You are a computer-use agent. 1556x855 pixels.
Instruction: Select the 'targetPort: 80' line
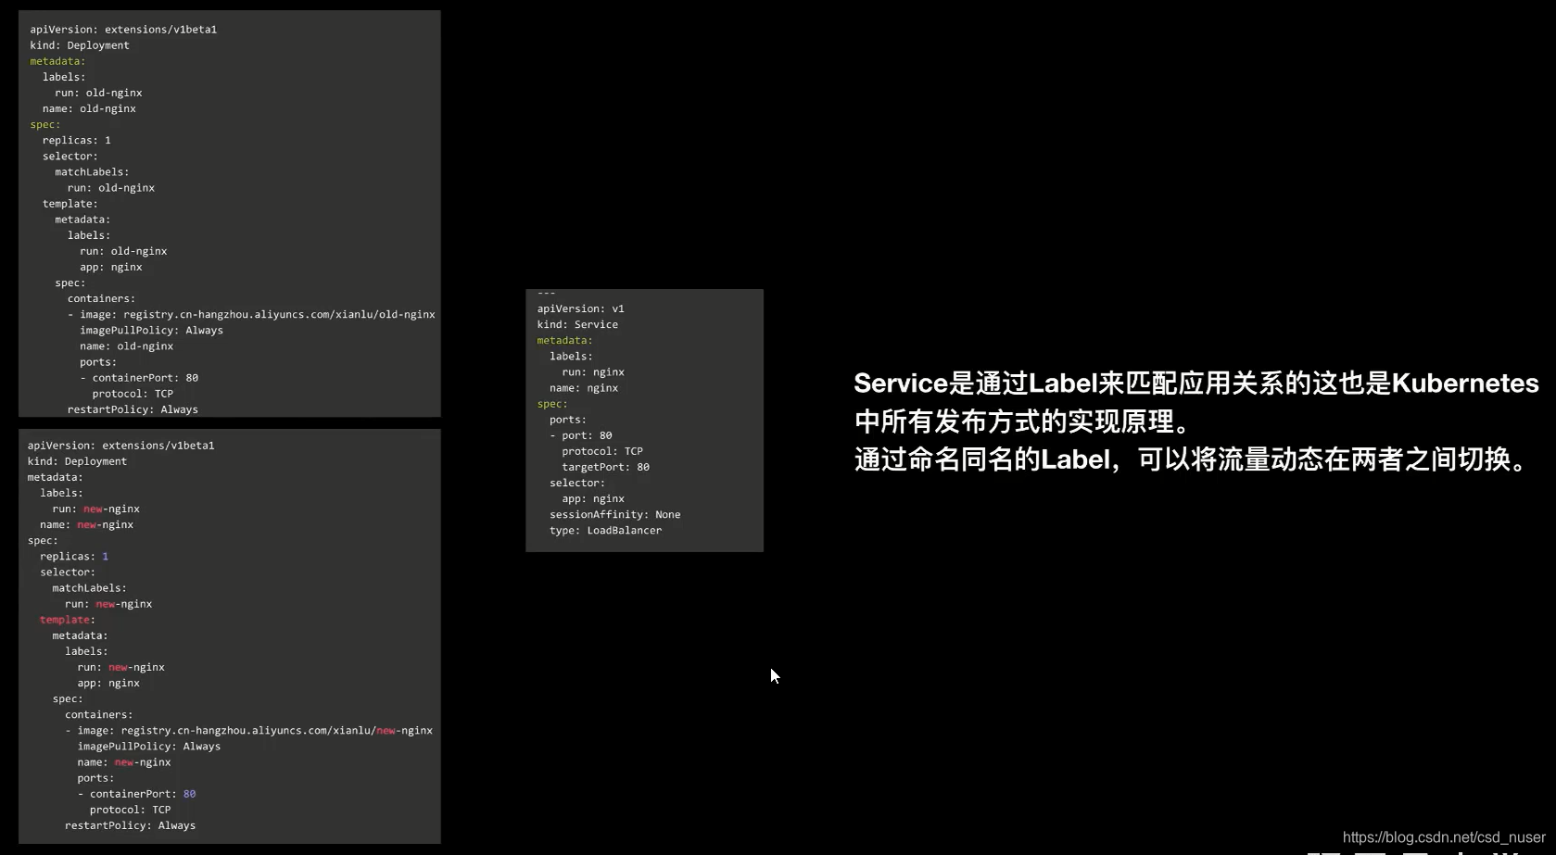point(605,467)
